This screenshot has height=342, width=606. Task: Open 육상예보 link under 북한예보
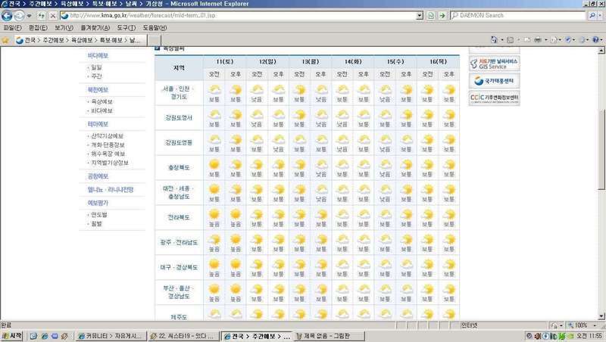point(102,102)
